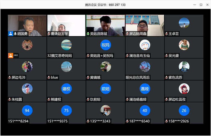Click the blue 40 avatar circle
Image resolution: width=211 pixels, height=136 pixels.
145,110
